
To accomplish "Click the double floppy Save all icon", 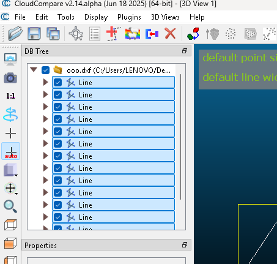I will (53, 33).
